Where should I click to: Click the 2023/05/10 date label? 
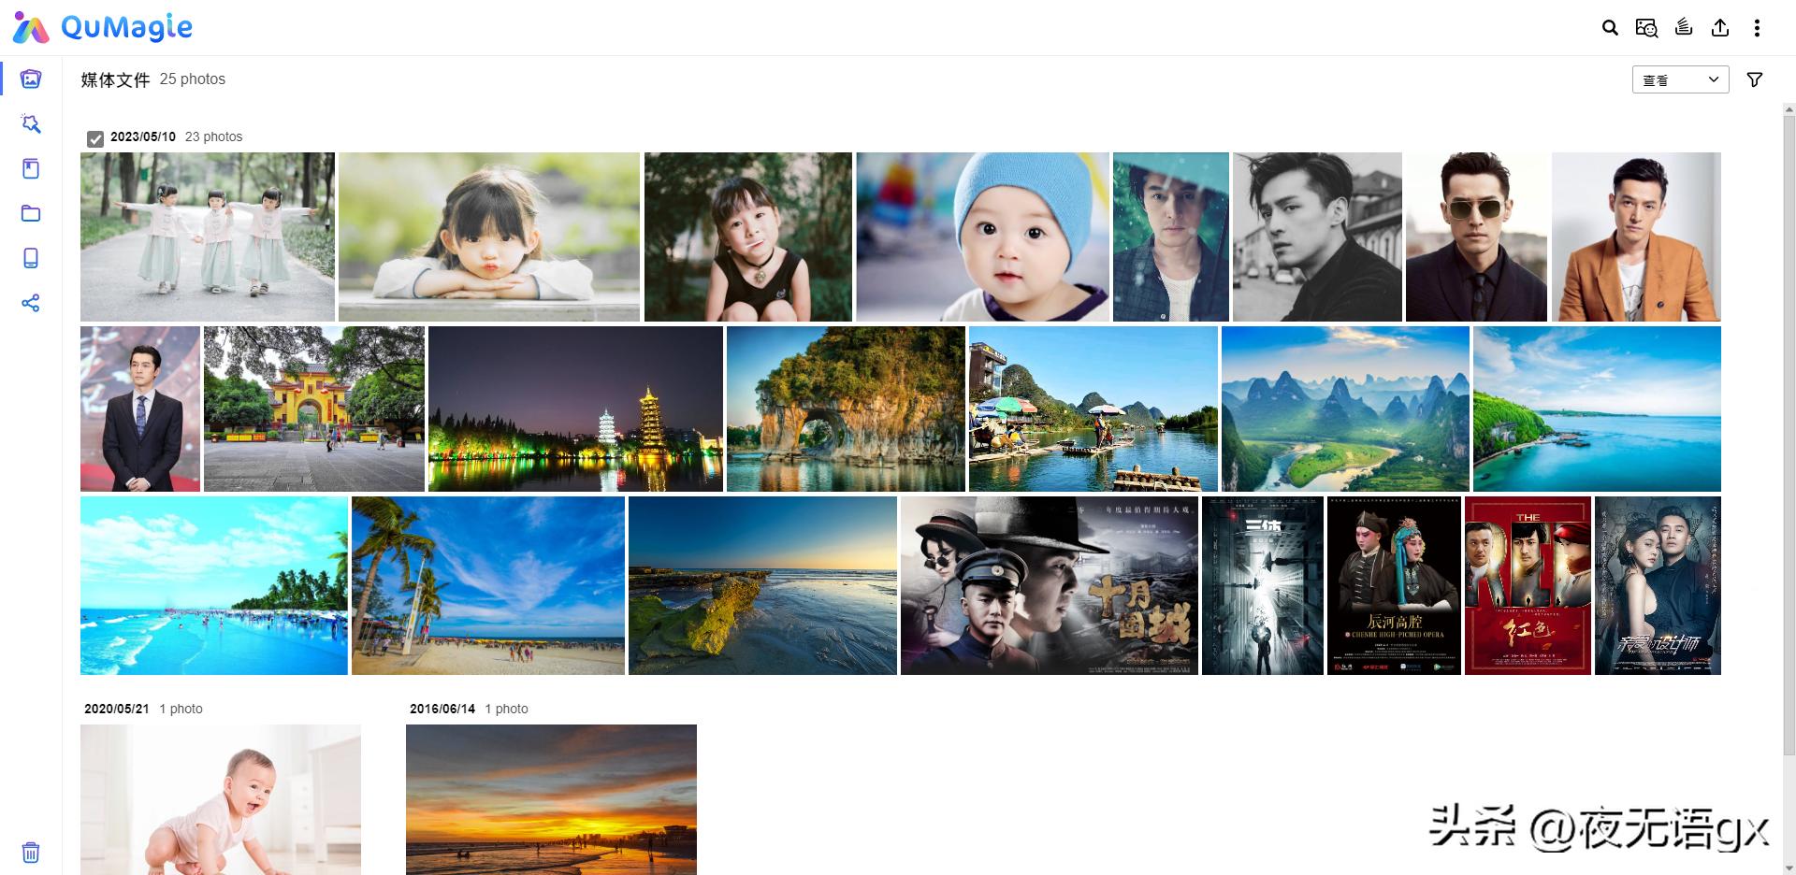(x=143, y=136)
